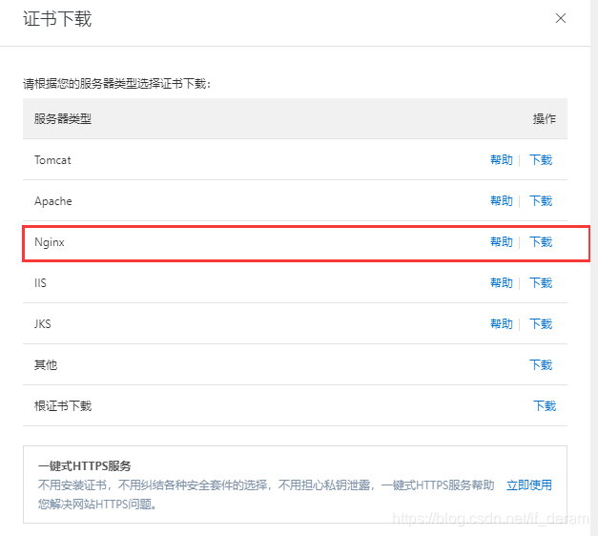Select the 其他 row label
The image size is (598, 536).
point(46,364)
